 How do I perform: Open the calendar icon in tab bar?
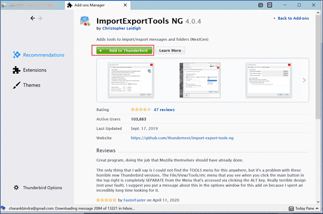tap(260, 5)
